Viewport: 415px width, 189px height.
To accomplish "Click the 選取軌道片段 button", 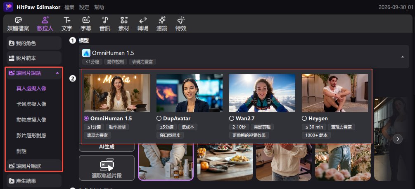I will point(107,168).
